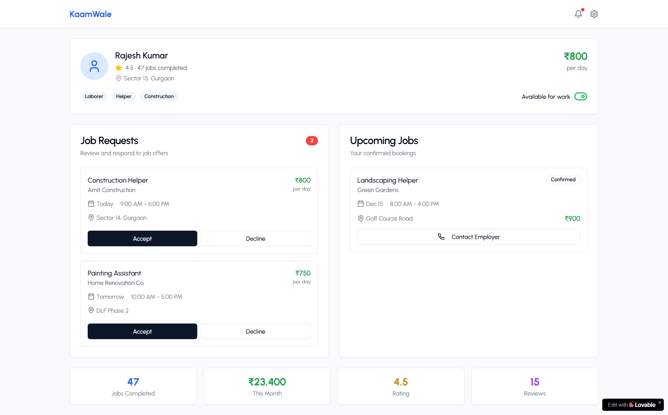Click the gold rating star icon
The image size is (668, 415).
(x=119, y=68)
